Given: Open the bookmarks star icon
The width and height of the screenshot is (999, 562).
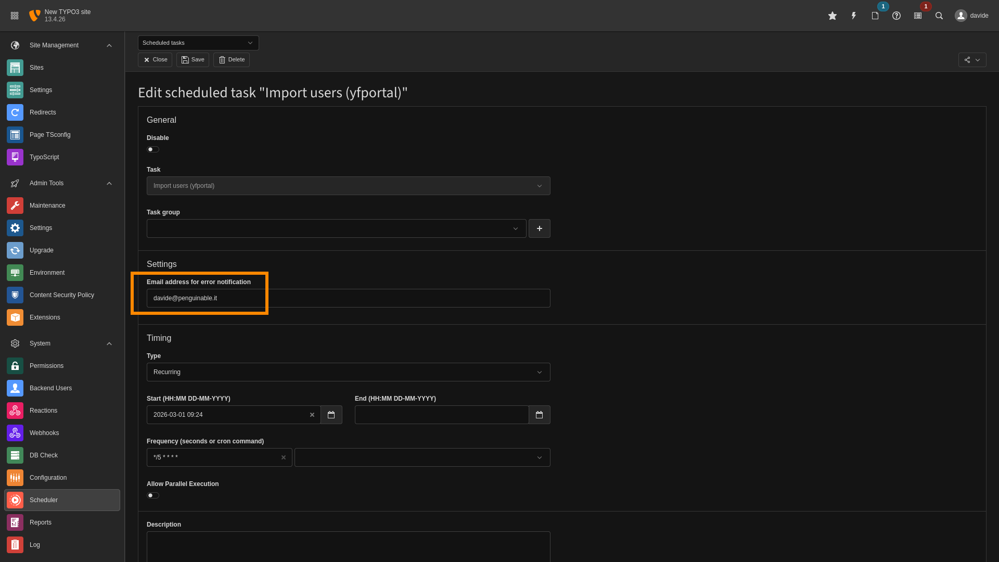Looking at the screenshot, I should [832, 16].
